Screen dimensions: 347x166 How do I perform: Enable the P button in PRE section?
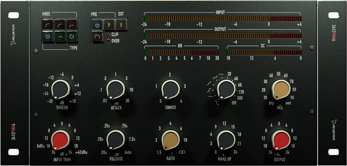coord(109,25)
